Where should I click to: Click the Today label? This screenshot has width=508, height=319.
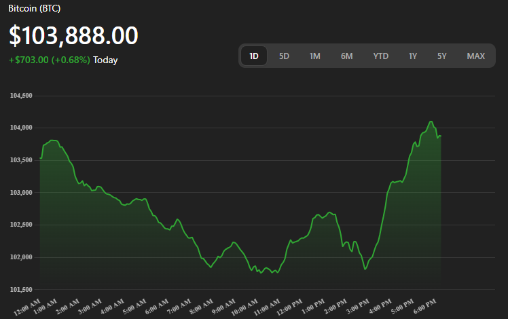105,60
